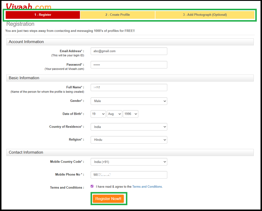
Task: Click 'I have read & agree to the' text
Action: (x=114, y=186)
